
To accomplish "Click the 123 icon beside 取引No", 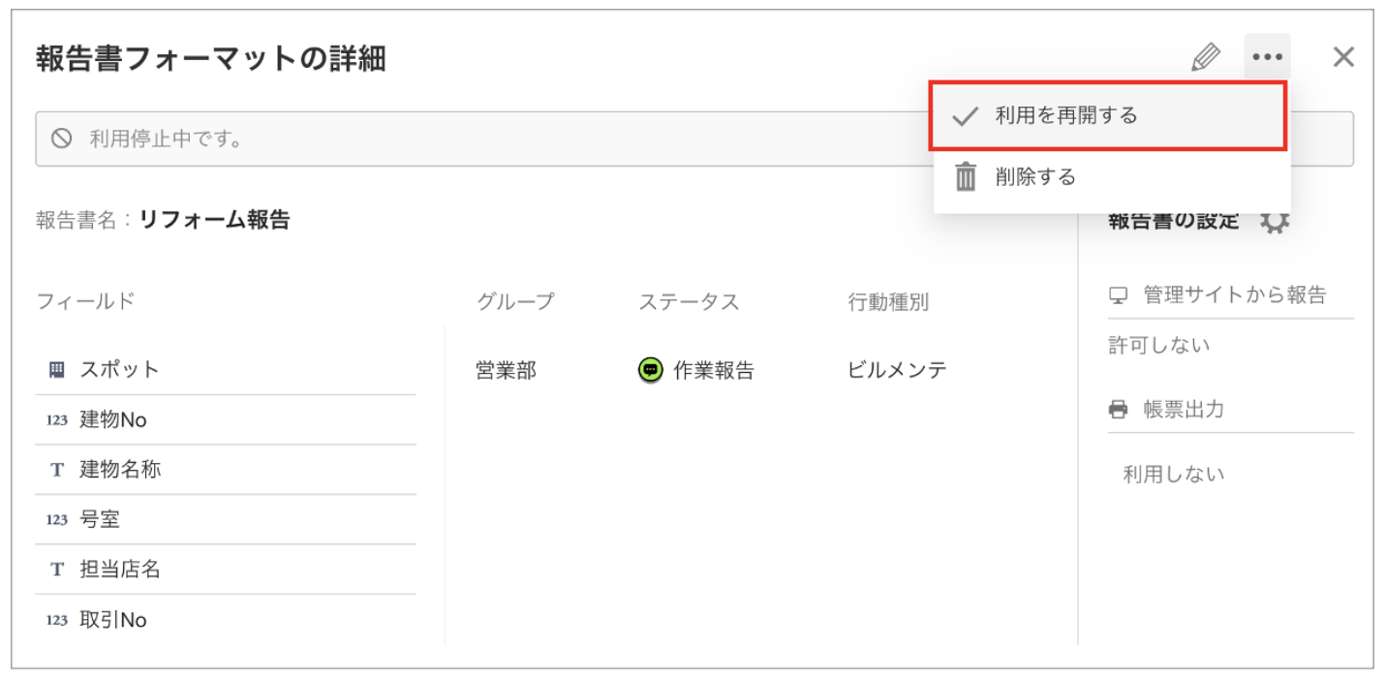I will (57, 620).
